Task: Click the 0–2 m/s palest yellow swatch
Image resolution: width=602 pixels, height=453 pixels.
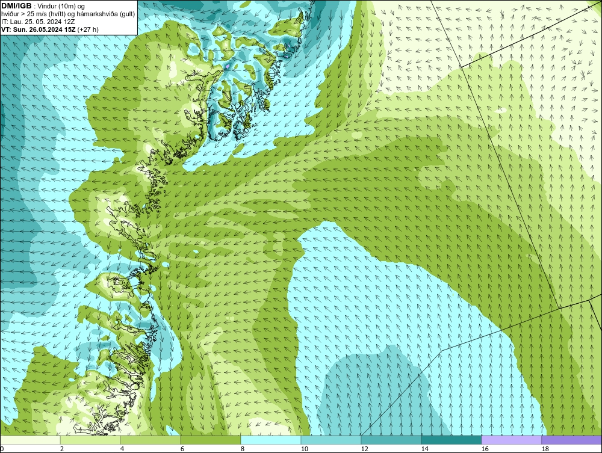Action: coord(30,440)
